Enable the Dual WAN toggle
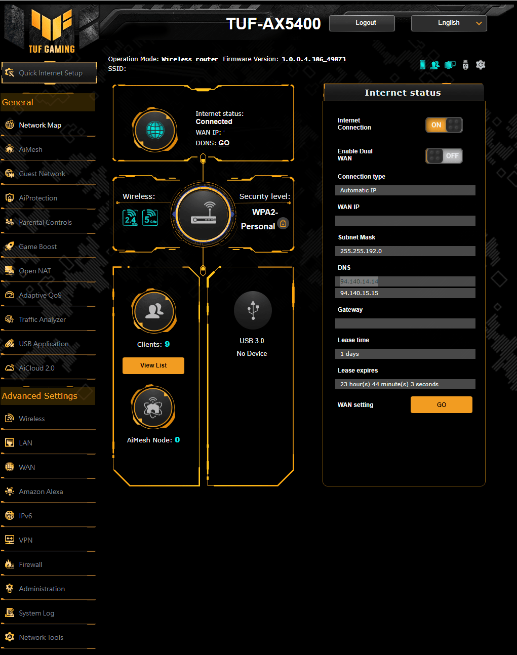The image size is (517, 655). click(x=444, y=156)
